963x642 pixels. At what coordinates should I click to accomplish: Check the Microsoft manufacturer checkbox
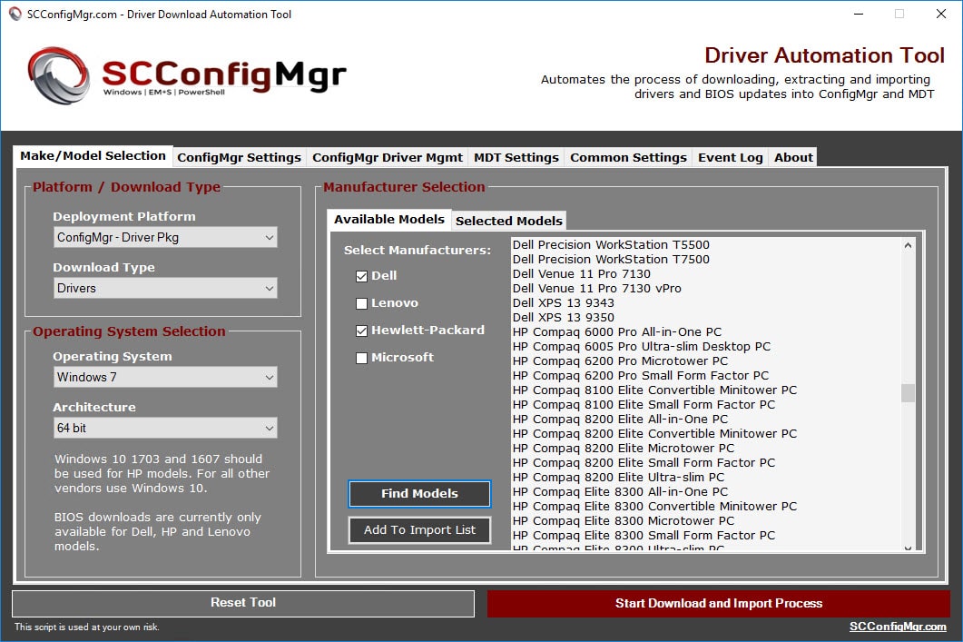362,358
